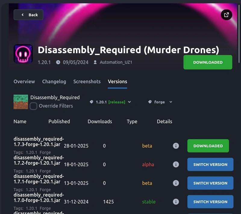Click file name disassembly_required-1.7.3-forge-1.20.1.jar

[39, 142]
